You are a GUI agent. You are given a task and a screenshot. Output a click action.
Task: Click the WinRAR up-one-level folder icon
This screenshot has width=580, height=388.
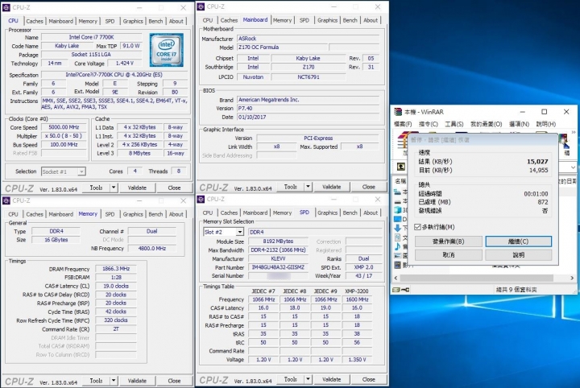(x=401, y=167)
